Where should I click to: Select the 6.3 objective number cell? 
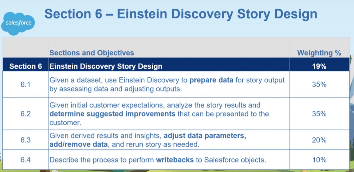[x=26, y=140]
